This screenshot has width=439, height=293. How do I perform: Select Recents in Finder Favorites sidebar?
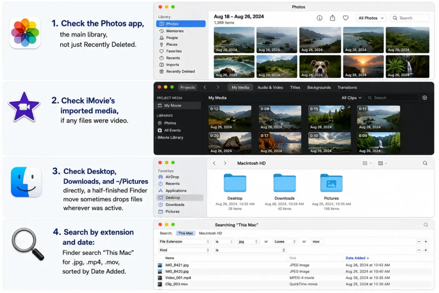pos(172,184)
